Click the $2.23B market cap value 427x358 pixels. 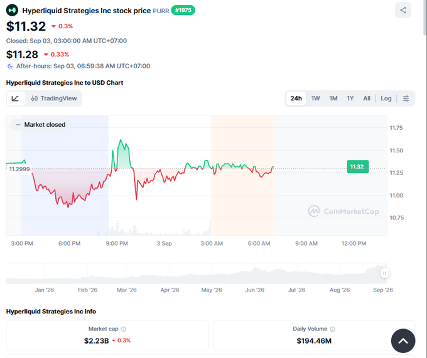point(97,341)
